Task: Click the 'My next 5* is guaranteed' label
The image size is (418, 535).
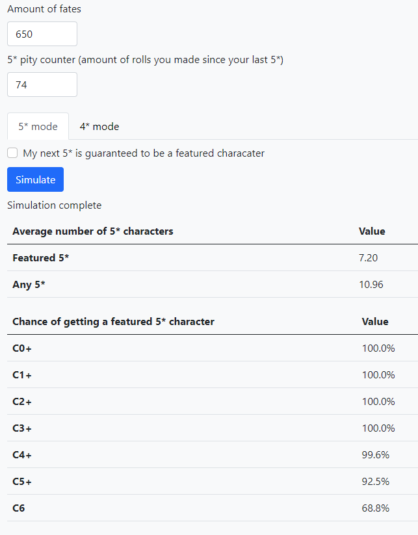Action: (144, 153)
